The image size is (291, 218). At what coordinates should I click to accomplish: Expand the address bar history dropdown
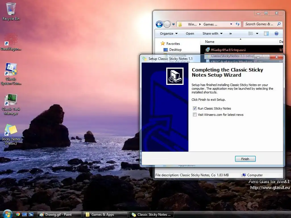coord(231,24)
